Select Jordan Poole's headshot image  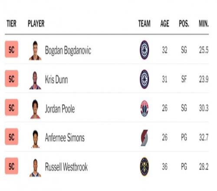[x=35, y=109]
